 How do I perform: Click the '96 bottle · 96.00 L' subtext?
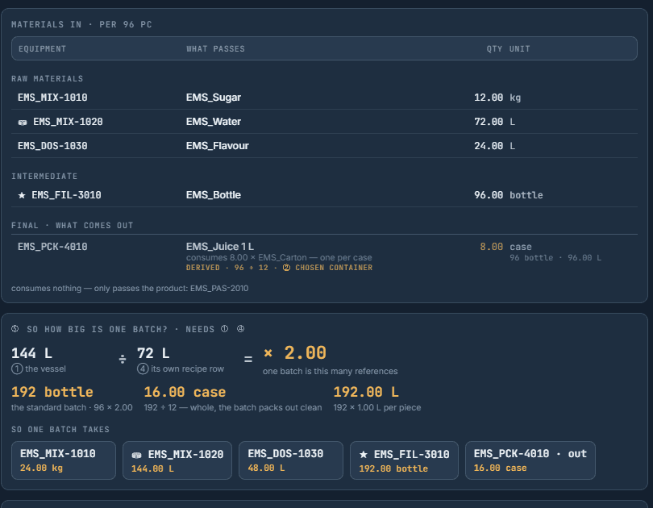555,258
